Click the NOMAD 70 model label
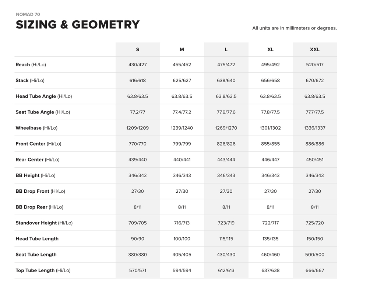 click(28, 14)
